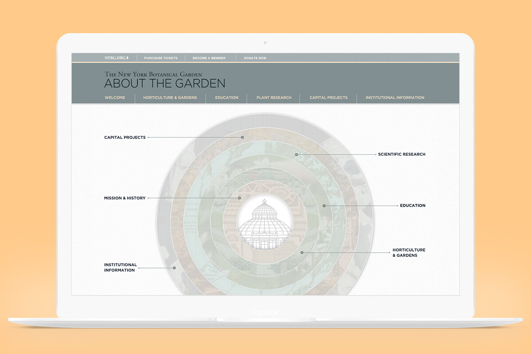Select the Horticulture & Gardens navigation tab
Screen dimensions: 531x354
tap(170, 98)
